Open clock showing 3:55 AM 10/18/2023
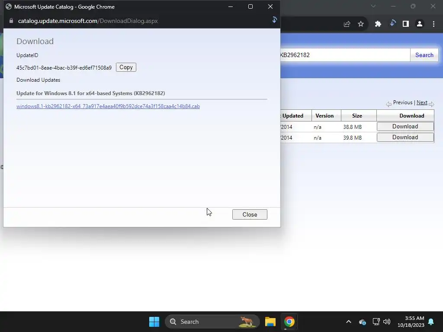The width and height of the screenshot is (443, 332). pos(411,322)
